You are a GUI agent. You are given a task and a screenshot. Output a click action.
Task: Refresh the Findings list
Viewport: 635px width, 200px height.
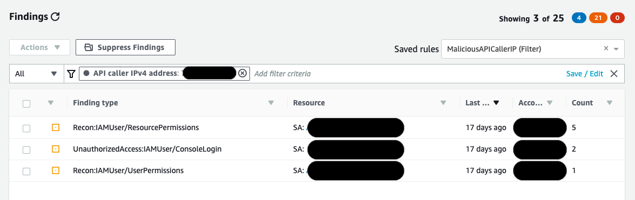pos(56,17)
